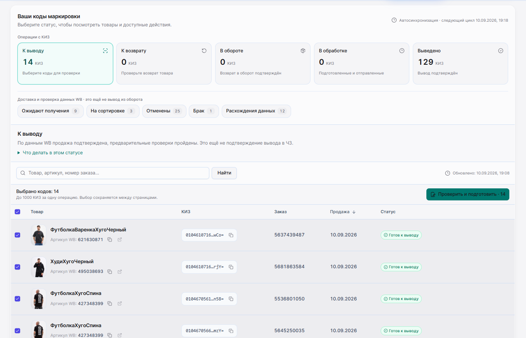The height and width of the screenshot is (338, 526).
Task: Click the auto-sync clock icon
Action: [394, 20]
